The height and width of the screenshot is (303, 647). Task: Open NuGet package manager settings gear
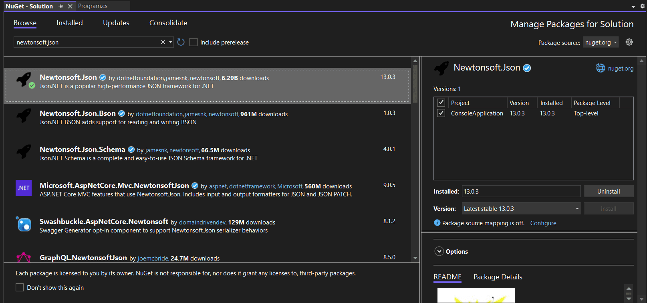[x=629, y=42]
